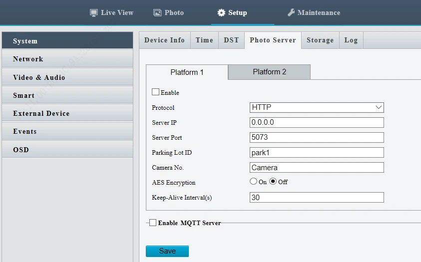Click the Setup gear icon

pyautogui.click(x=221, y=13)
